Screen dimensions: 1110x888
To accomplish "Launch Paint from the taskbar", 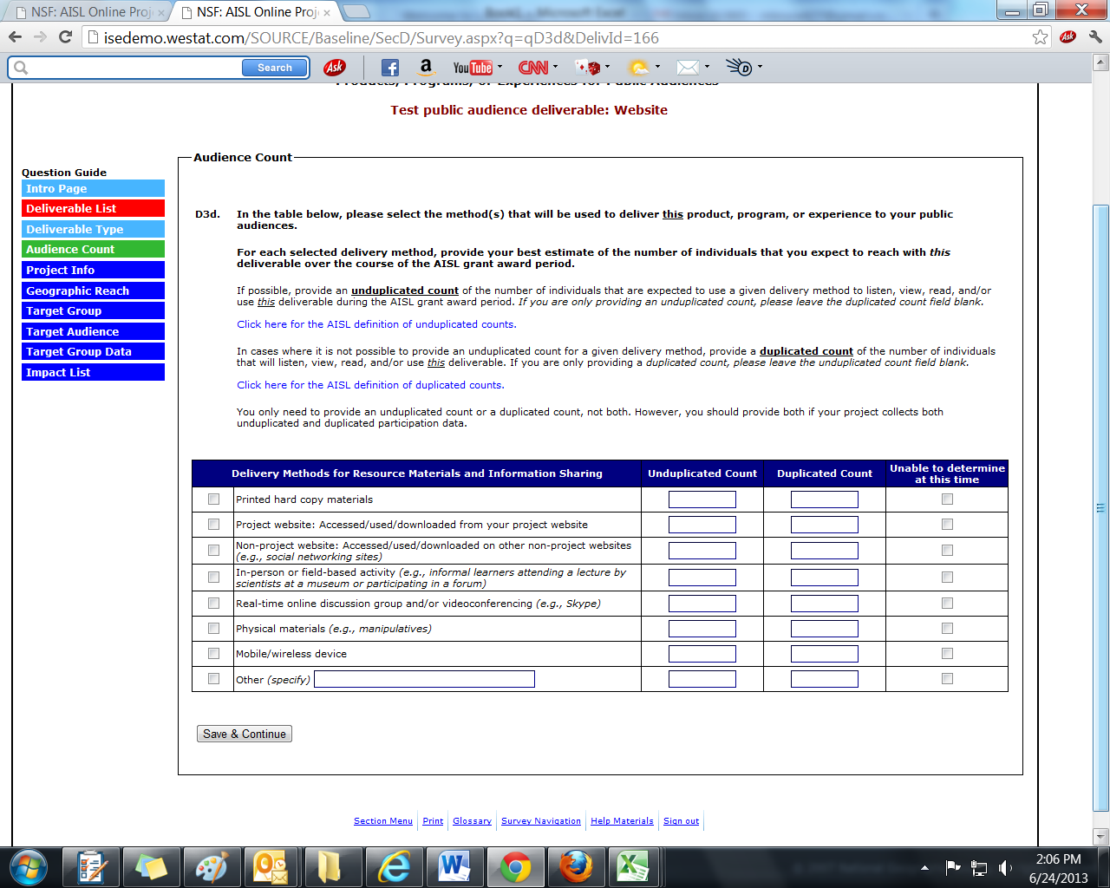I will pyautogui.click(x=212, y=867).
